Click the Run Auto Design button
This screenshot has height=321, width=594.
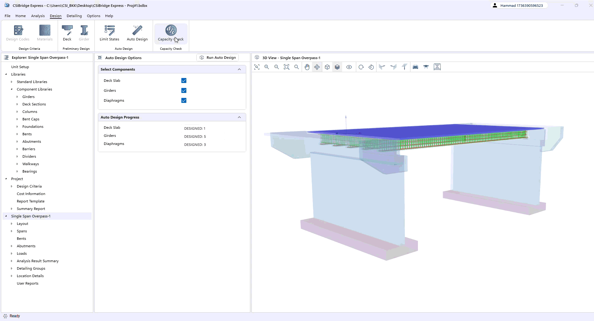[218, 58]
